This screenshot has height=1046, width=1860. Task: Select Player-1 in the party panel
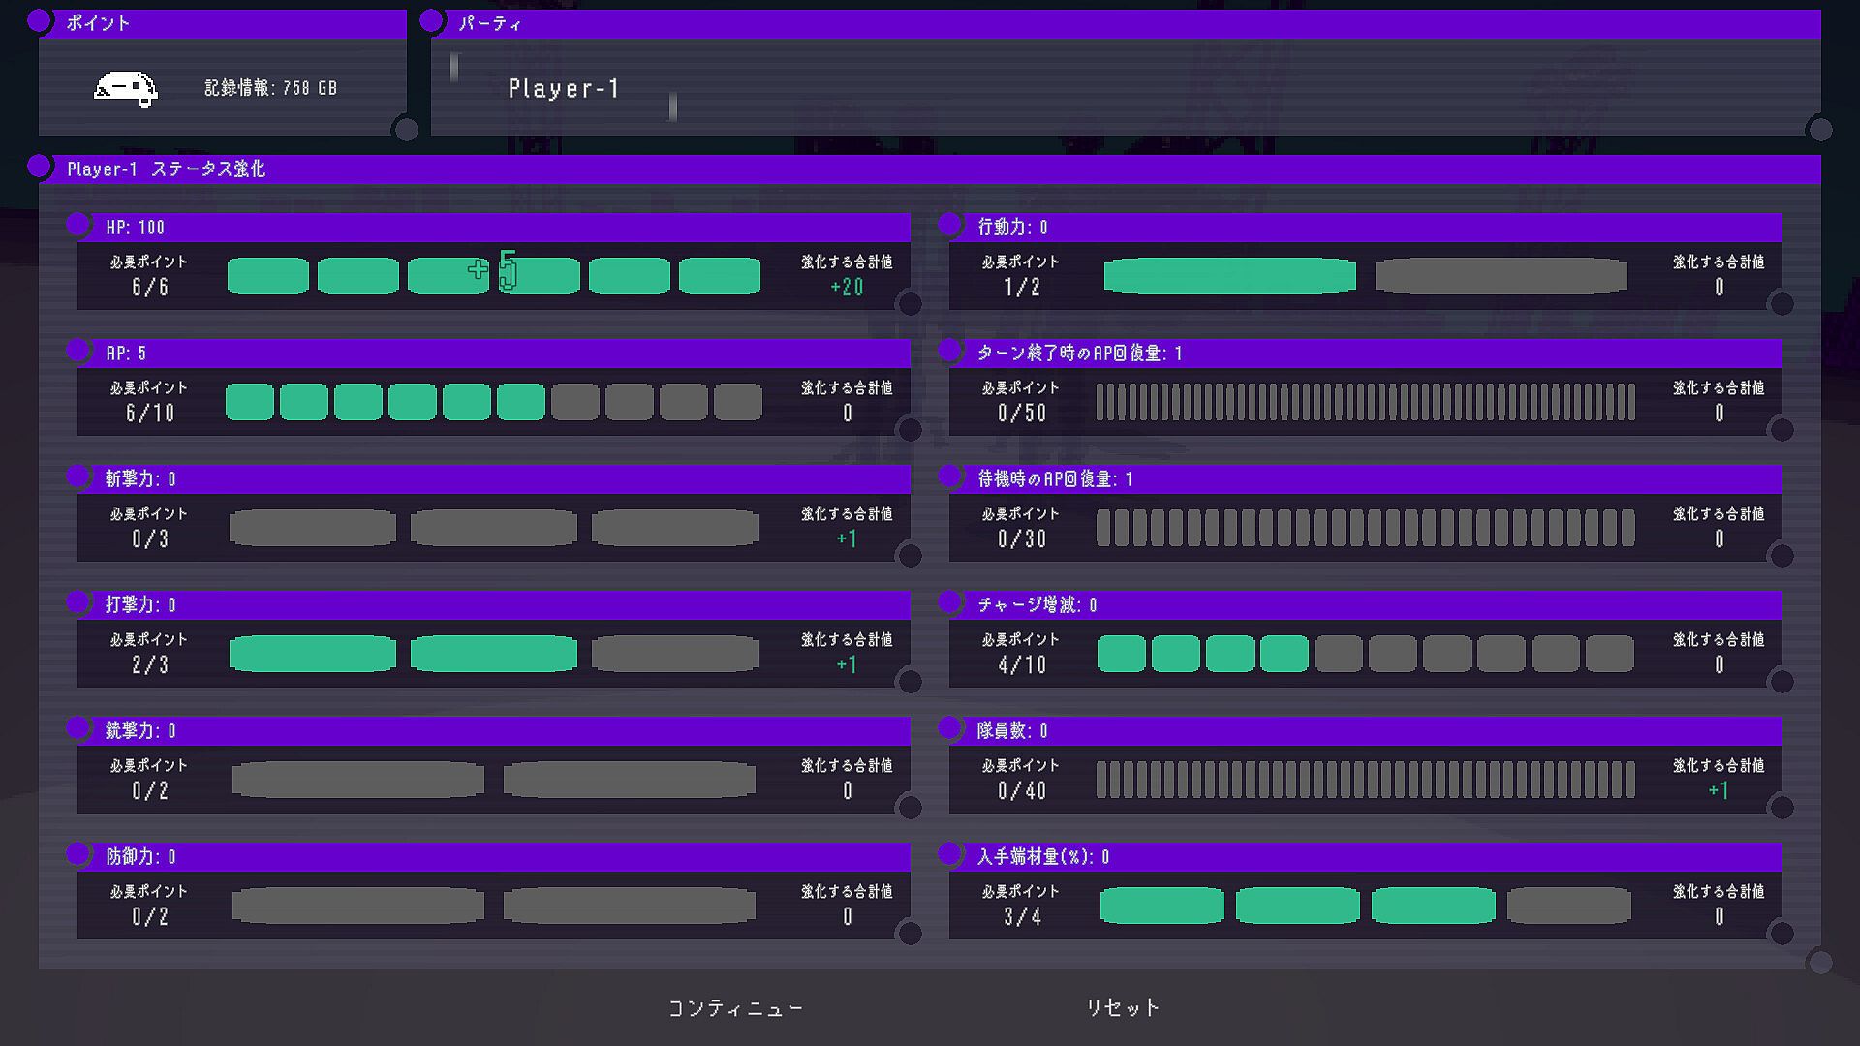564,89
